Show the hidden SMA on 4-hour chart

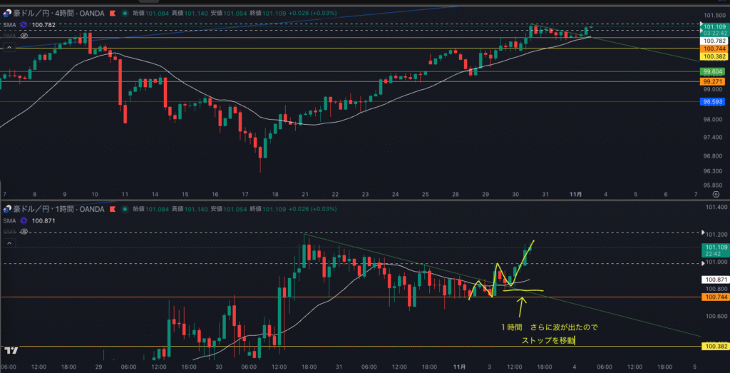click(24, 35)
